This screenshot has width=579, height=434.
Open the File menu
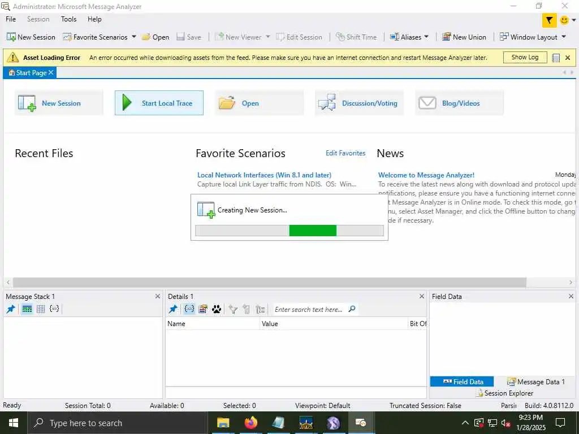click(x=11, y=19)
